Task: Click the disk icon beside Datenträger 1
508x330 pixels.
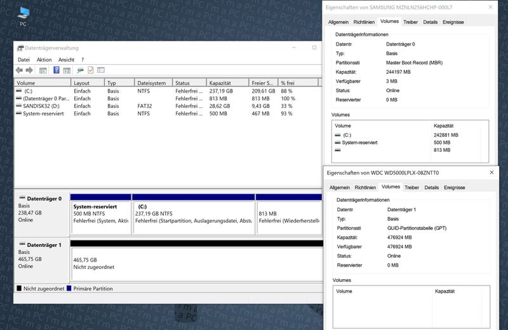Action: tap(22, 244)
